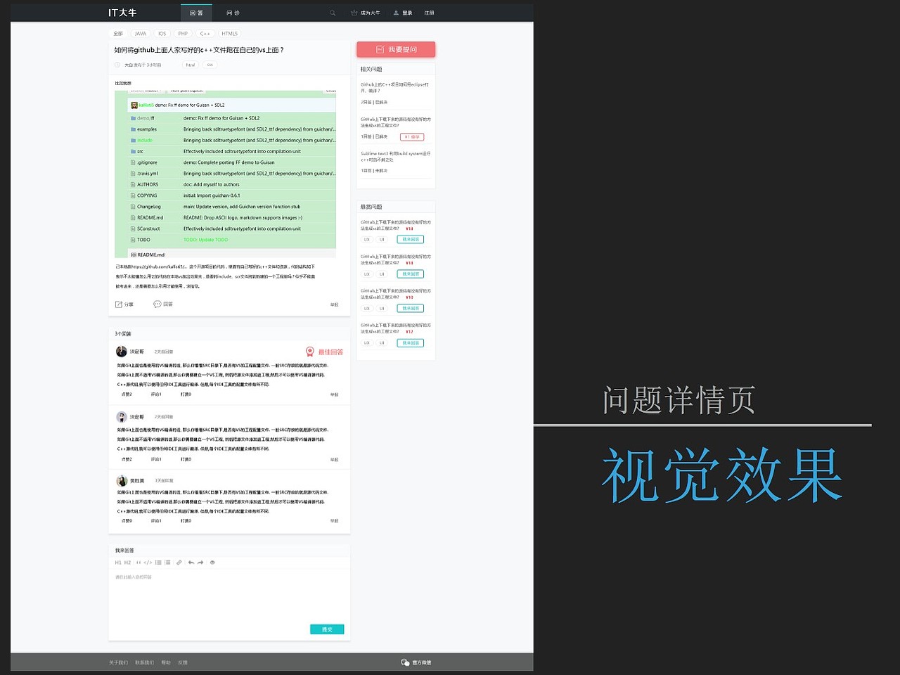
Task: Select the C++ category filter
Action: [x=205, y=33]
